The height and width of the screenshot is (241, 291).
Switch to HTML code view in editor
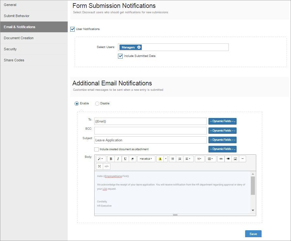coord(107,166)
